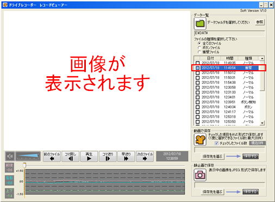Check the box for 11:54:38 file
The height and width of the screenshot is (202, 275).
198,83
